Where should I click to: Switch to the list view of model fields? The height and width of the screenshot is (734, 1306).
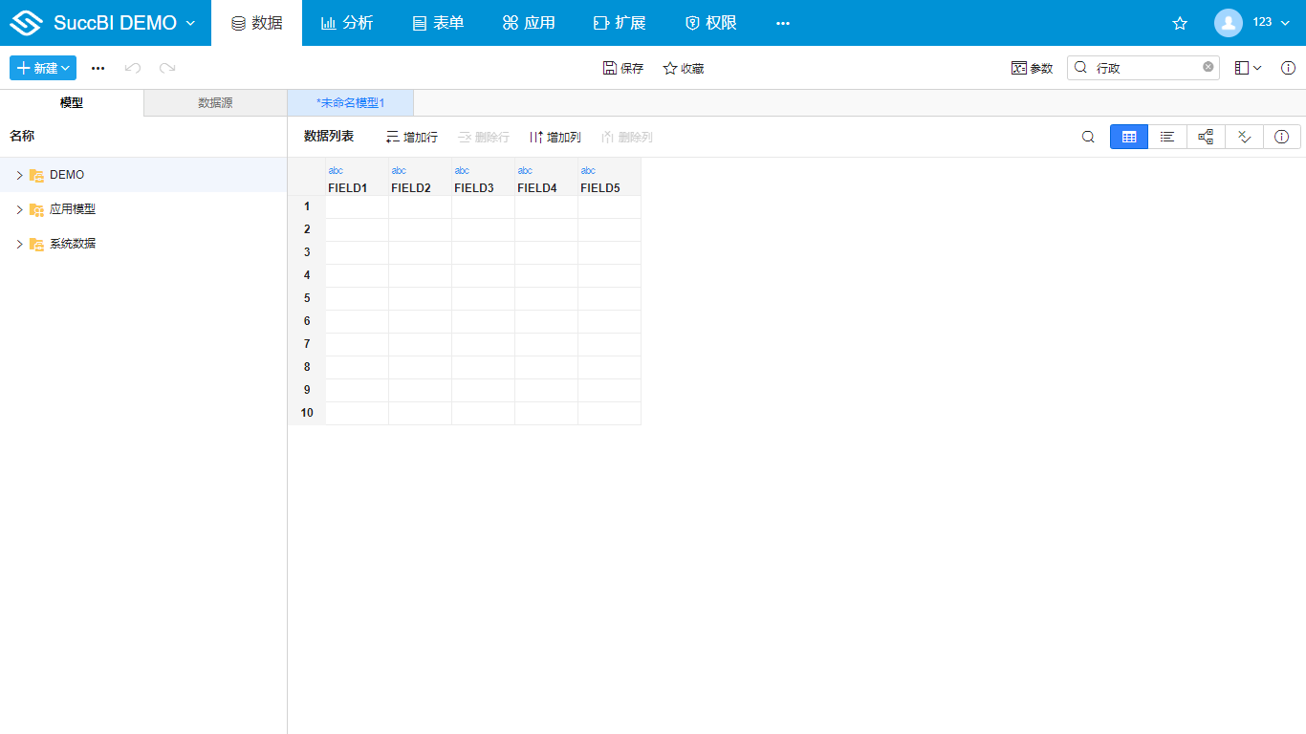pos(1166,137)
